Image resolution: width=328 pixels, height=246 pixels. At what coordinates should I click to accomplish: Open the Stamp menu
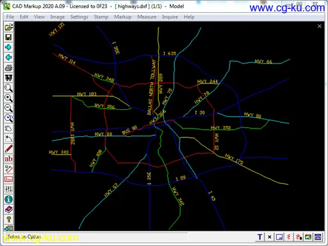pyautogui.click(x=101, y=17)
